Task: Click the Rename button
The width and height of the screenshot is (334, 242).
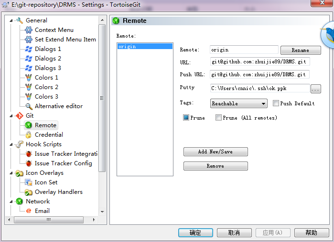Action: [301, 50]
